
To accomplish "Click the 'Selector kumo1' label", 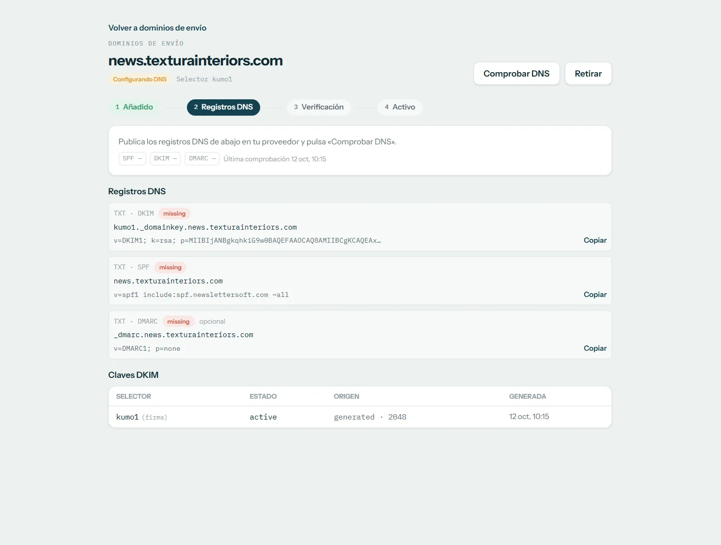I will 204,79.
